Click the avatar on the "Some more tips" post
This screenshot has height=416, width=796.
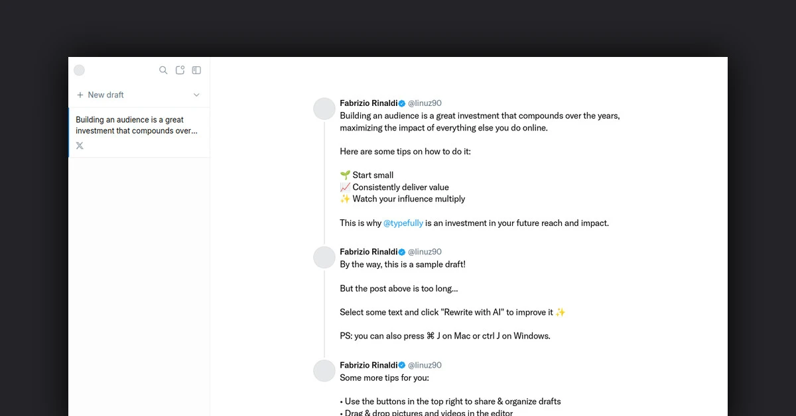(x=324, y=371)
